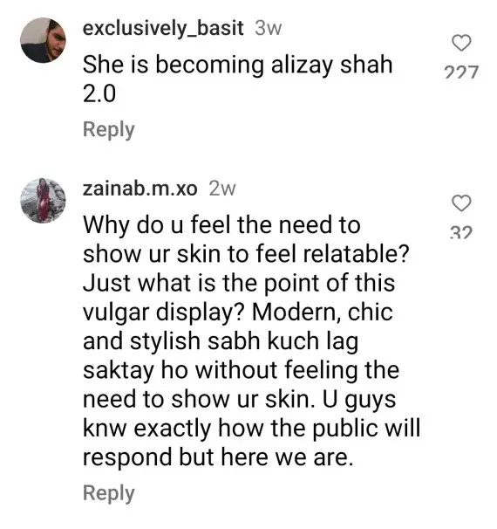497x529 pixels.
Task: Click the 'Why do u feel the need to' line
Action: click(x=221, y=225)
